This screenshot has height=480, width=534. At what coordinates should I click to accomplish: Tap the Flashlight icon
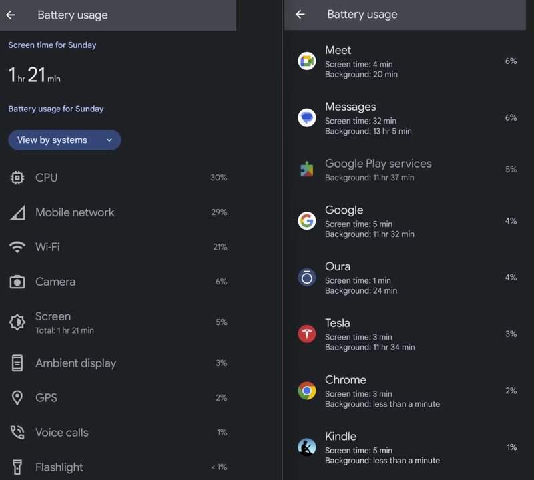tap(17, 467)
